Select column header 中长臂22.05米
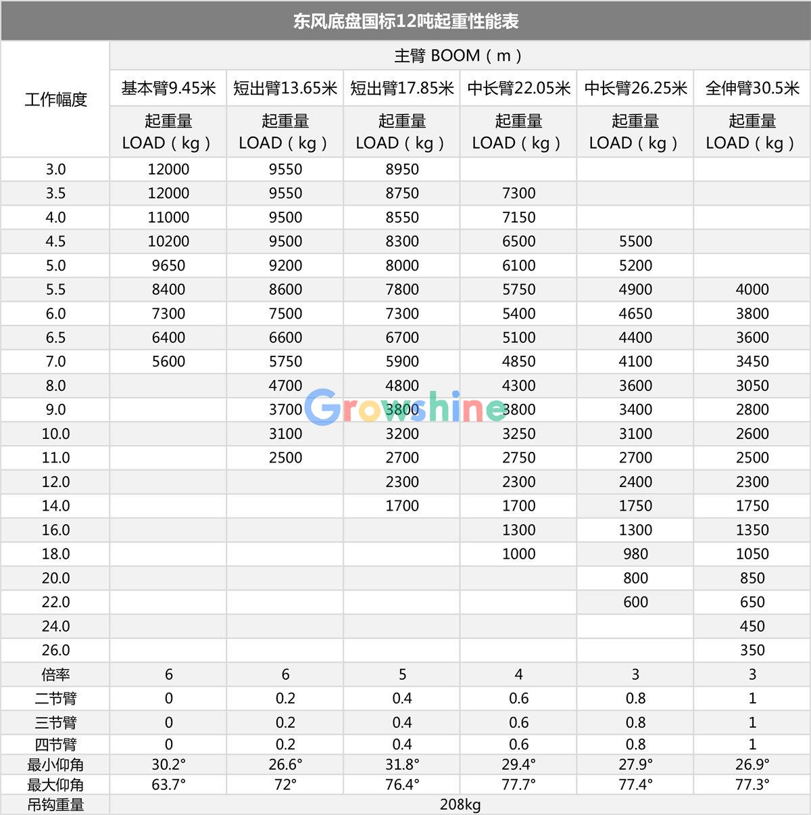This screenshot has height=815, width=811. 519,88
